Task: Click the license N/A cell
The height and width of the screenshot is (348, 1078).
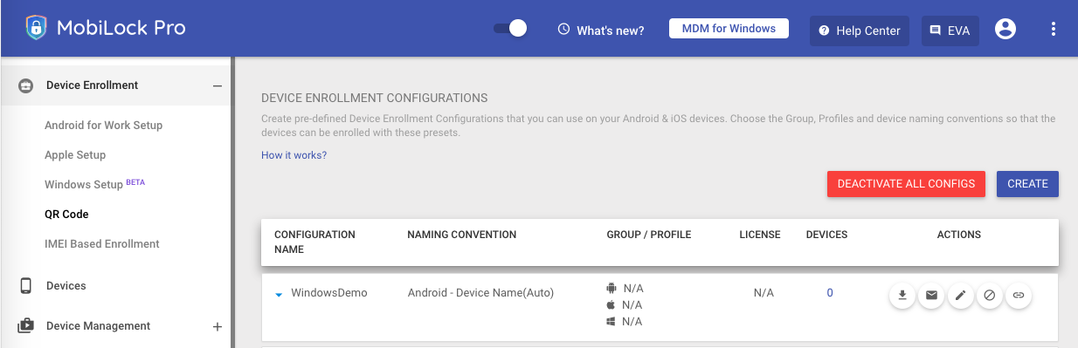Action: pos(764,293)
